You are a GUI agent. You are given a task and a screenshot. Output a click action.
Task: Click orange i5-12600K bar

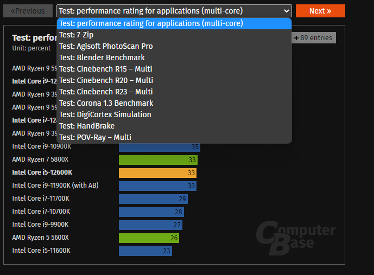pyautogui.click(x=157, y=173)
